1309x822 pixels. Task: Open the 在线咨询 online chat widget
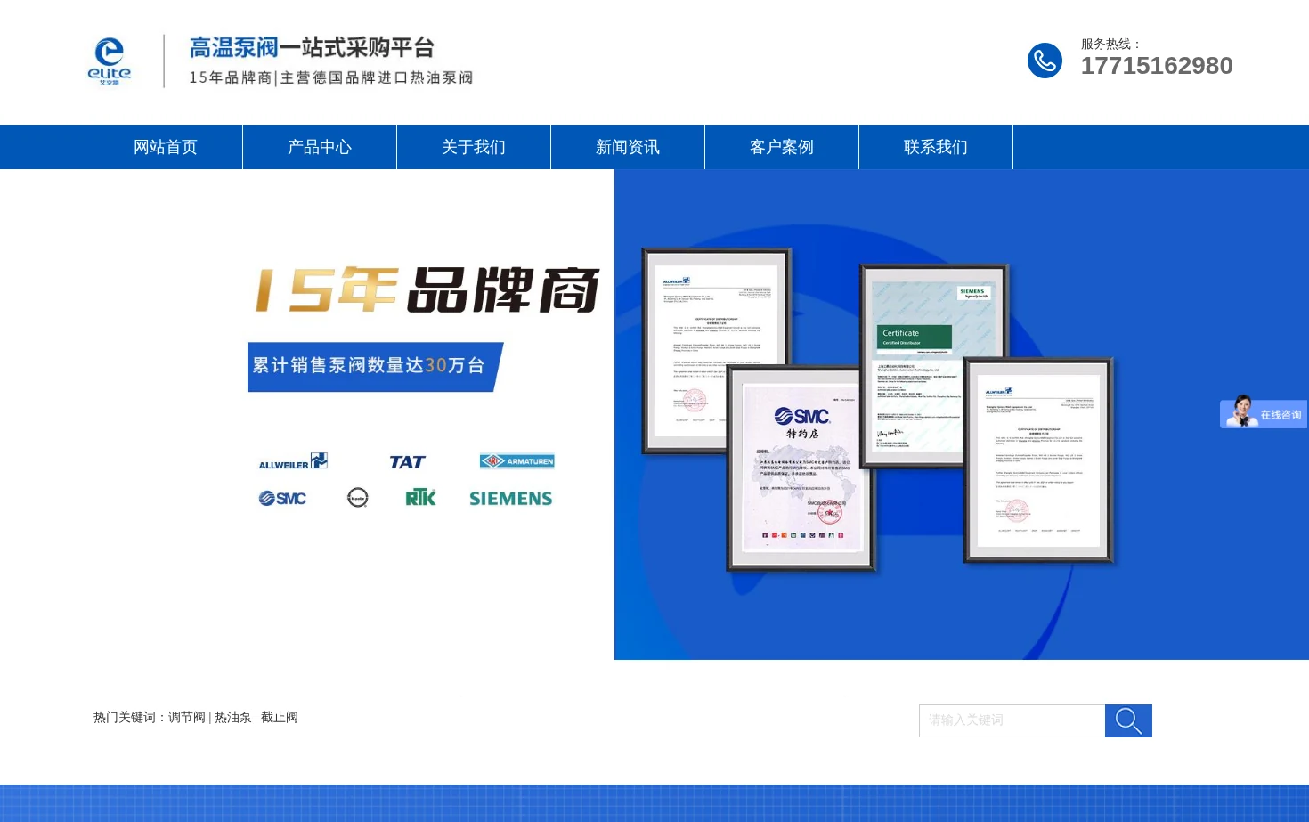click(1264, 413)
